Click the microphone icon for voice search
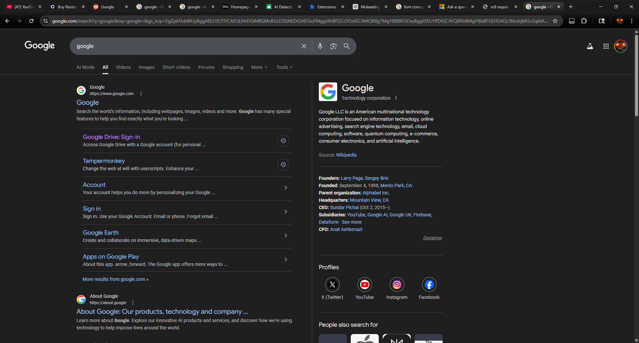Image resolution: width=639 pixels, height=343 pixels. click(x=320, y=46)
